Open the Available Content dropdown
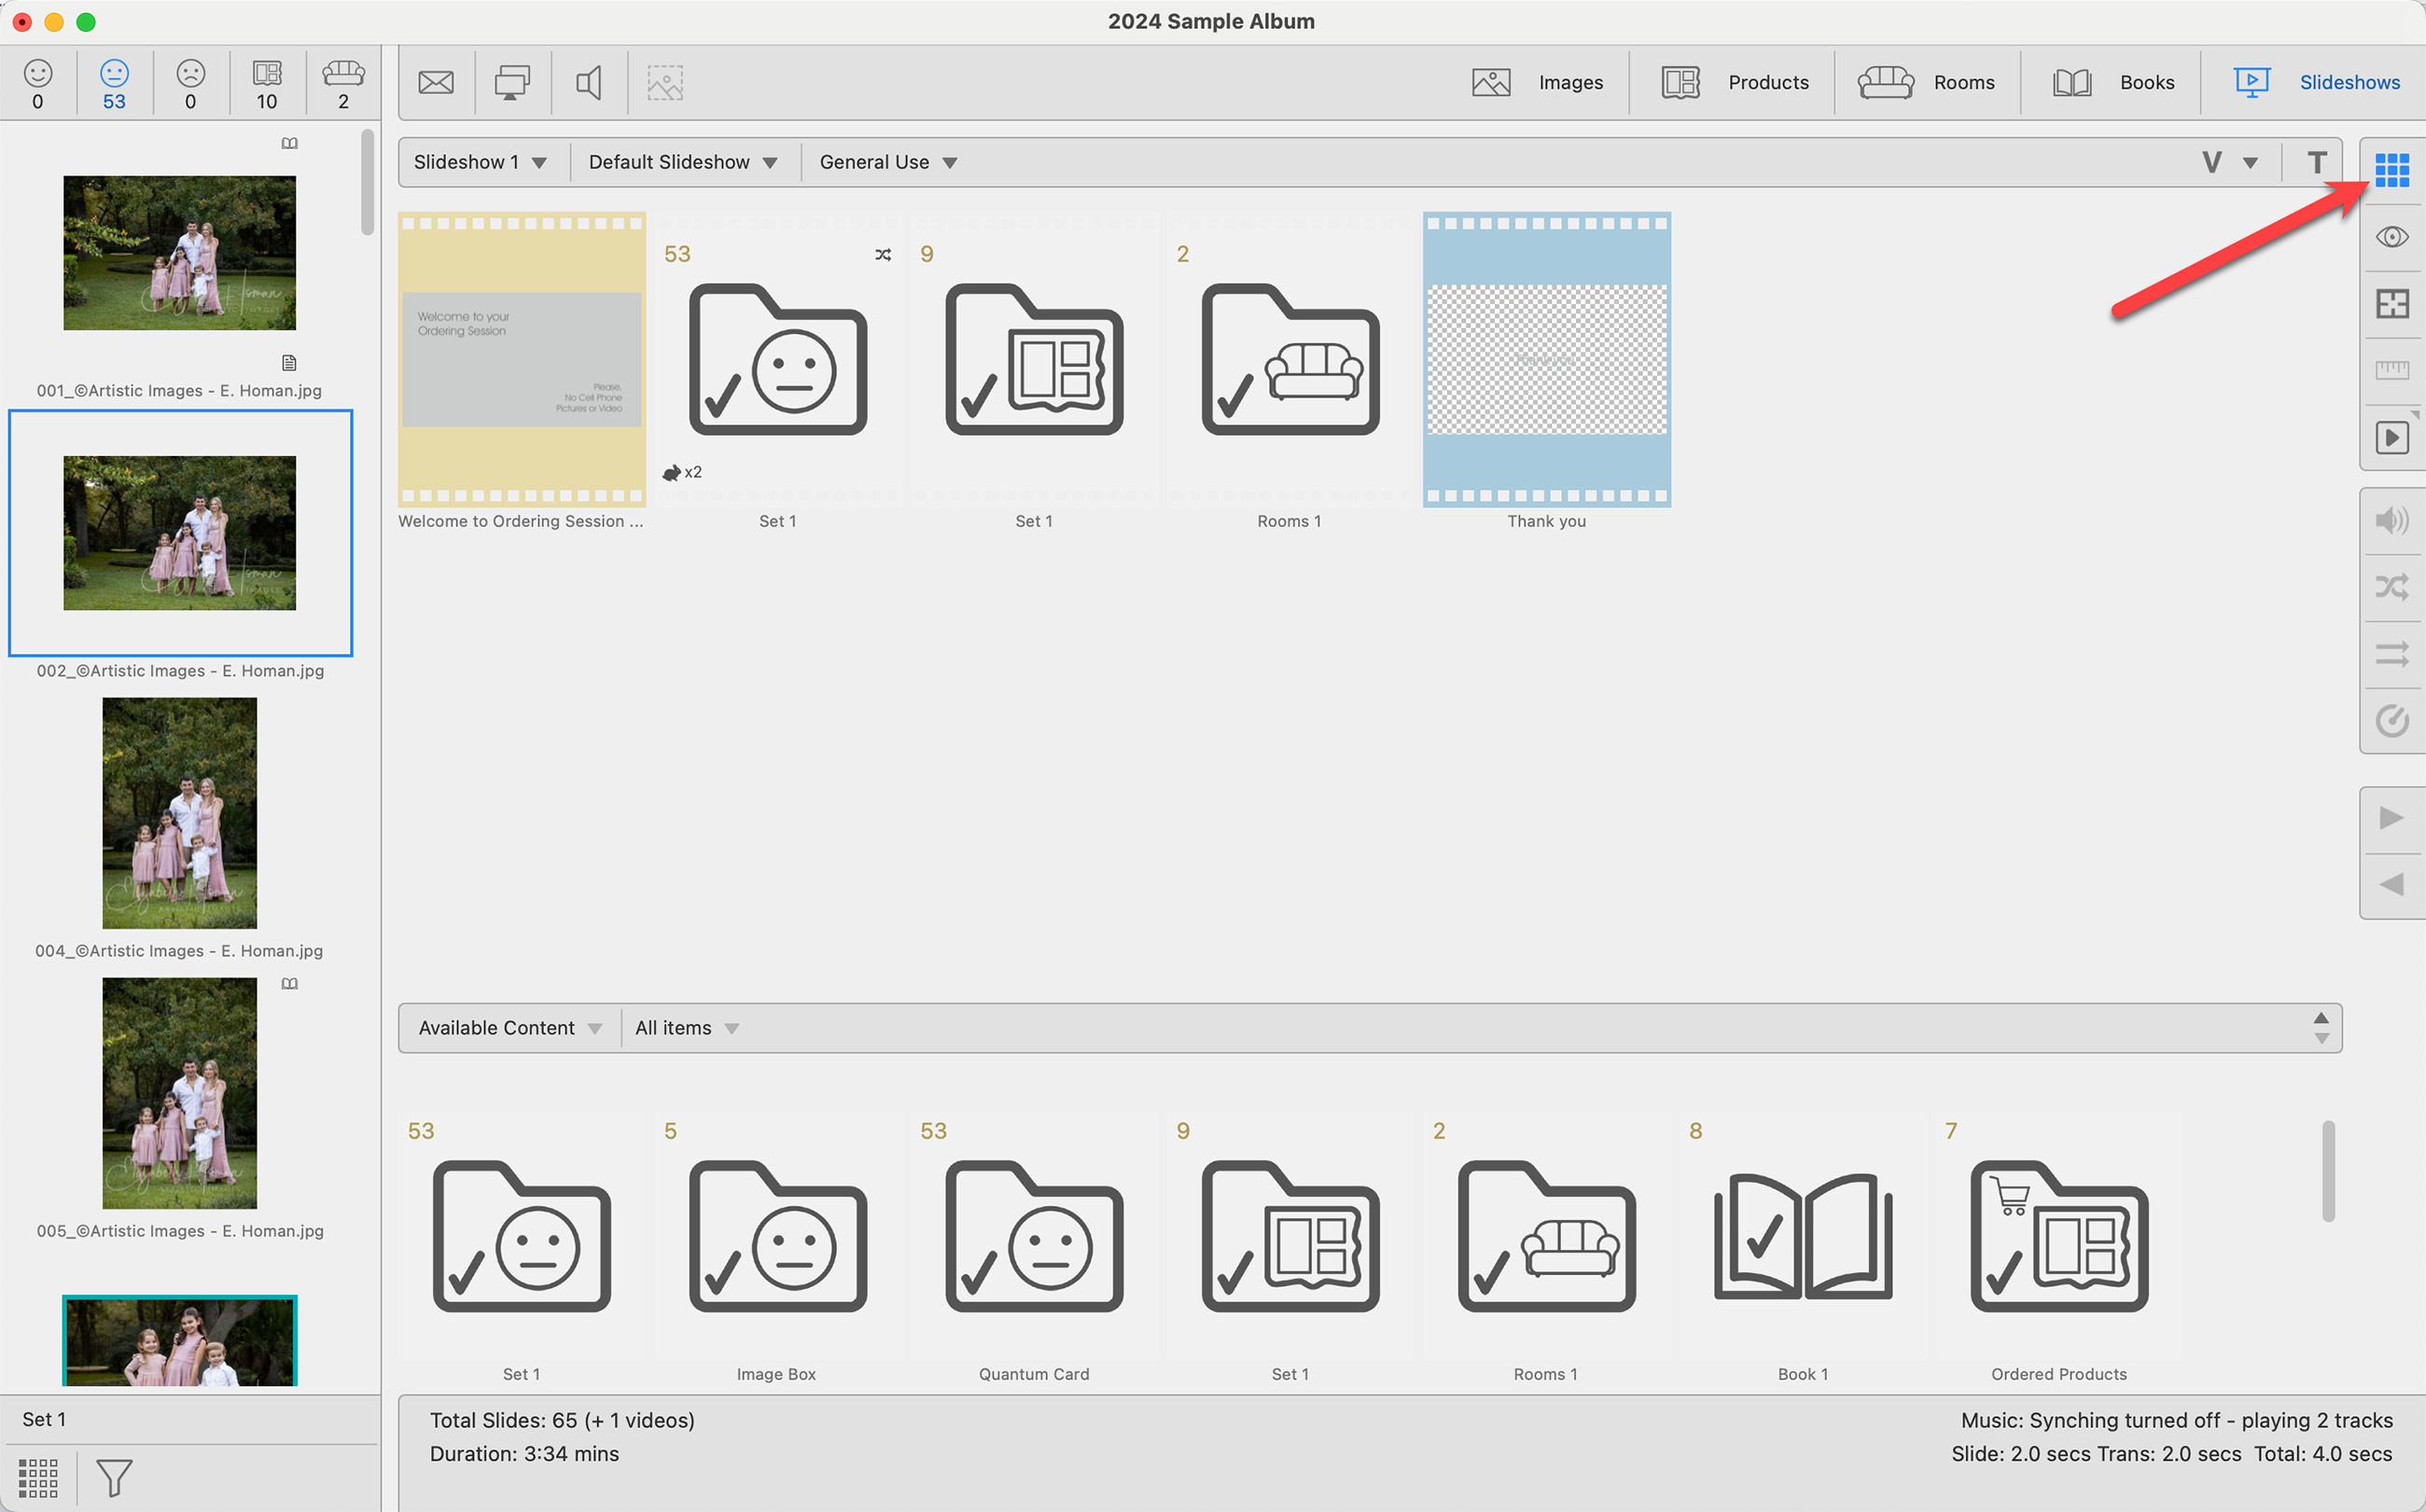 [x=509, y=1028]
